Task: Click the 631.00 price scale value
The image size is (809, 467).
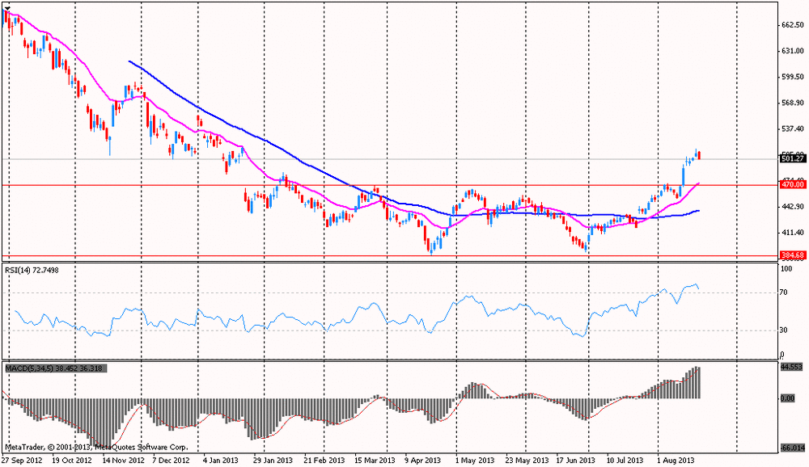Action: pyautogui.click(x=793, y=51)
